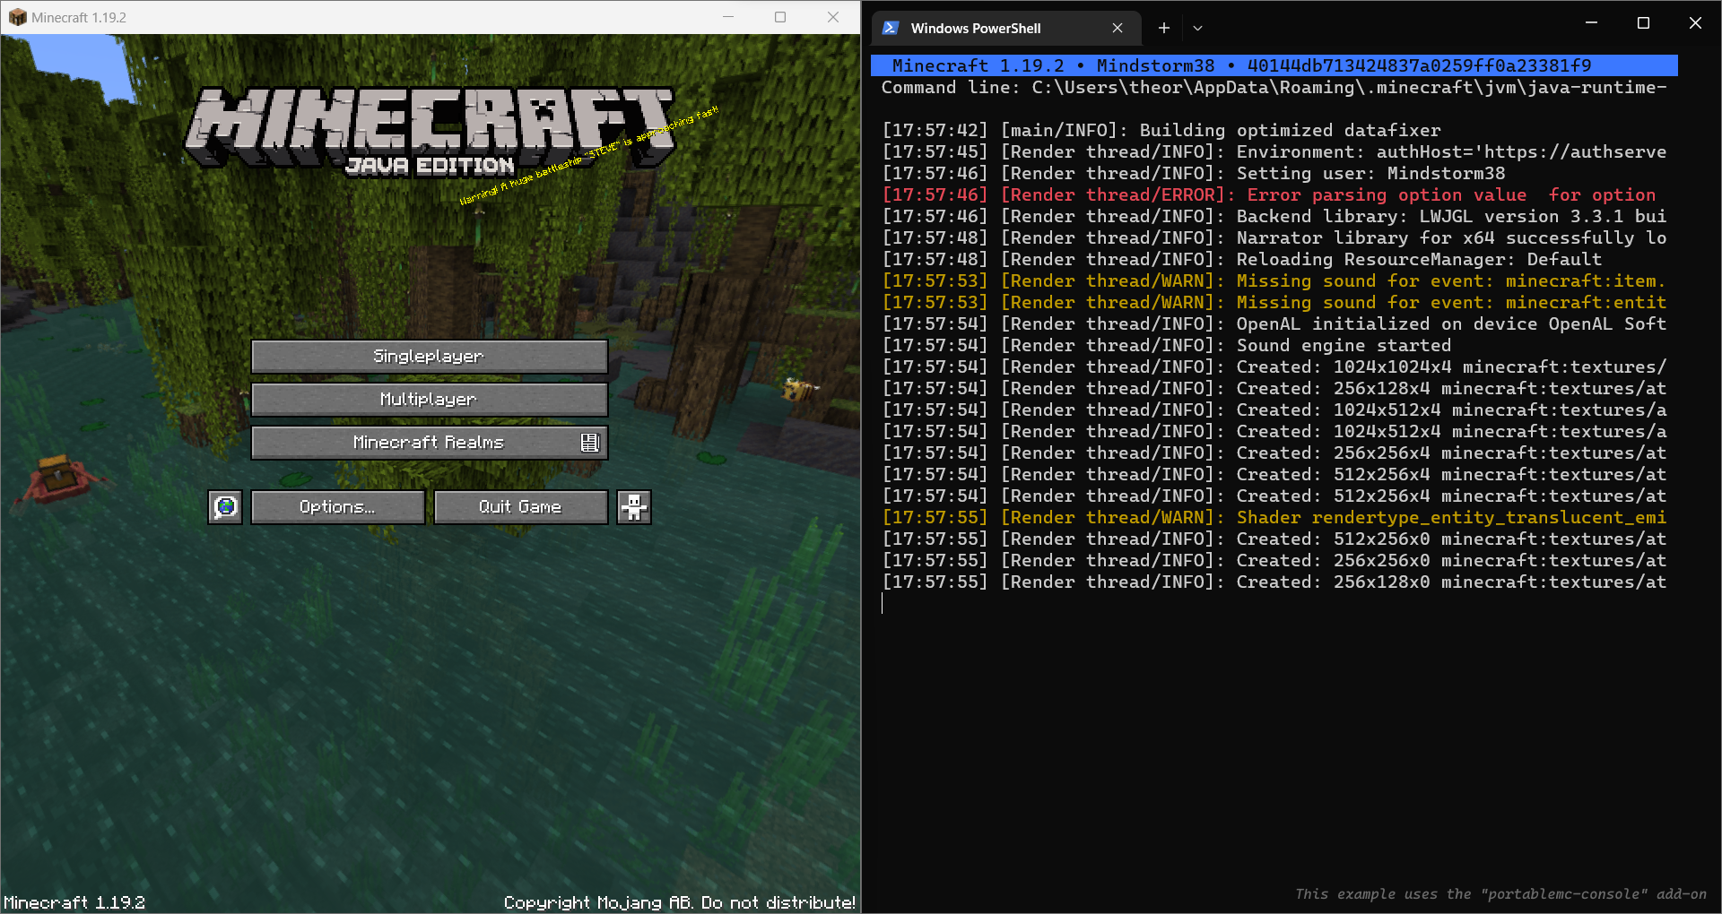Maximize the PowerShell terminal window
The height and width of the screenshot is (914, 1722).
tap(1643, 22)
